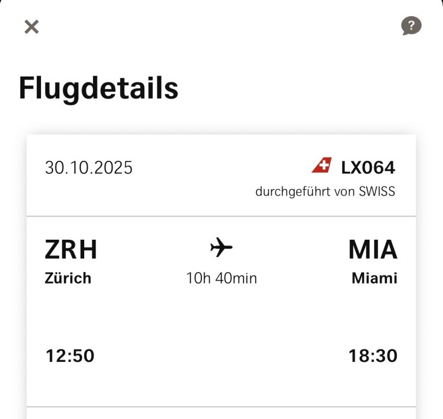Tap the red SWISS airline logo
This screenshot has width=443, height=419.
(322, 167)
